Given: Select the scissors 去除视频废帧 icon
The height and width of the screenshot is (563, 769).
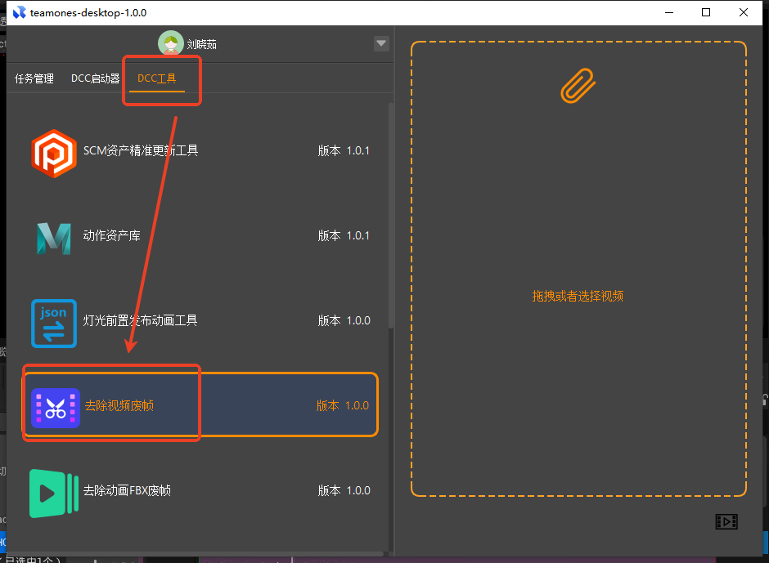Looking at the screenshot, I should tap(55, 407).
